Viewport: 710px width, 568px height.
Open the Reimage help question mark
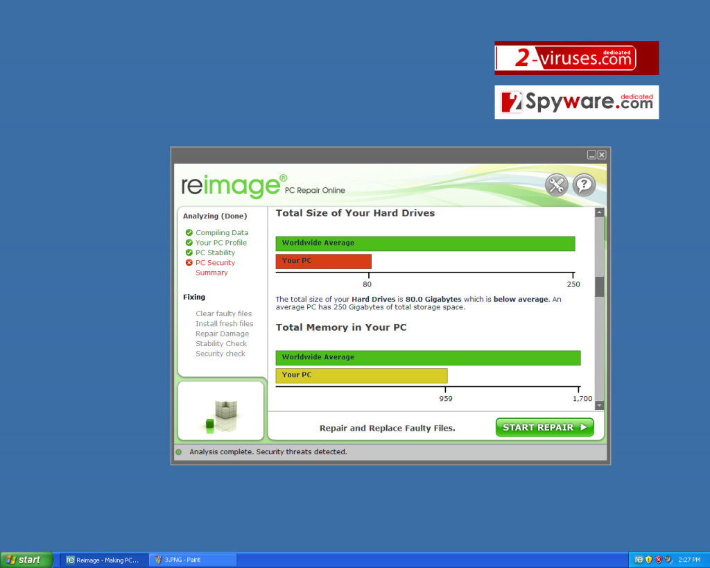pos(584,184)
